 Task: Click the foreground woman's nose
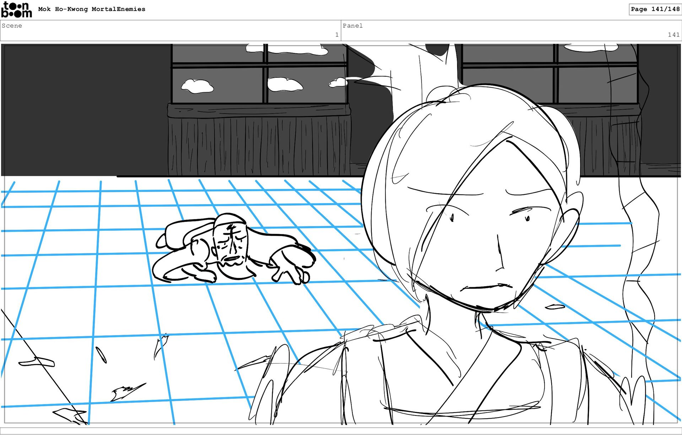(x=500, y=256)
